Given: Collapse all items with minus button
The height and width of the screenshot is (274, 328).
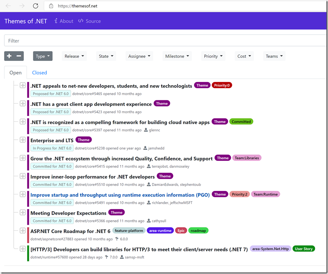Looking at the screenshot, I should 19,56.
